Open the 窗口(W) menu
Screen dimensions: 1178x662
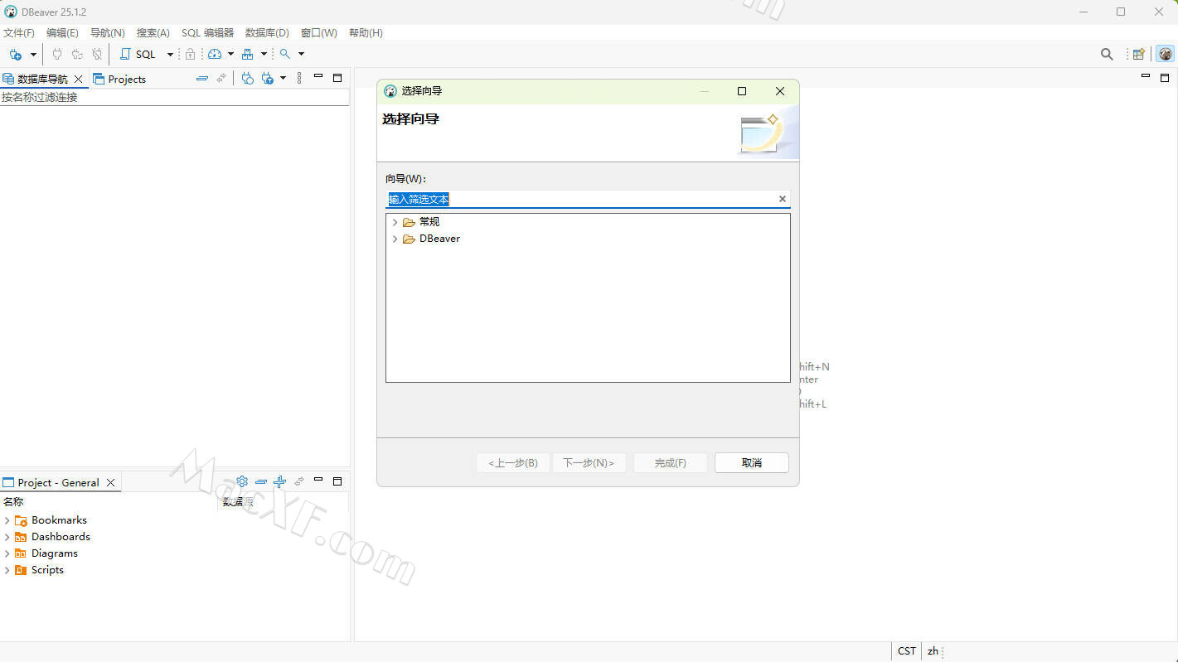pyautogui.click(x=319, y=32)
